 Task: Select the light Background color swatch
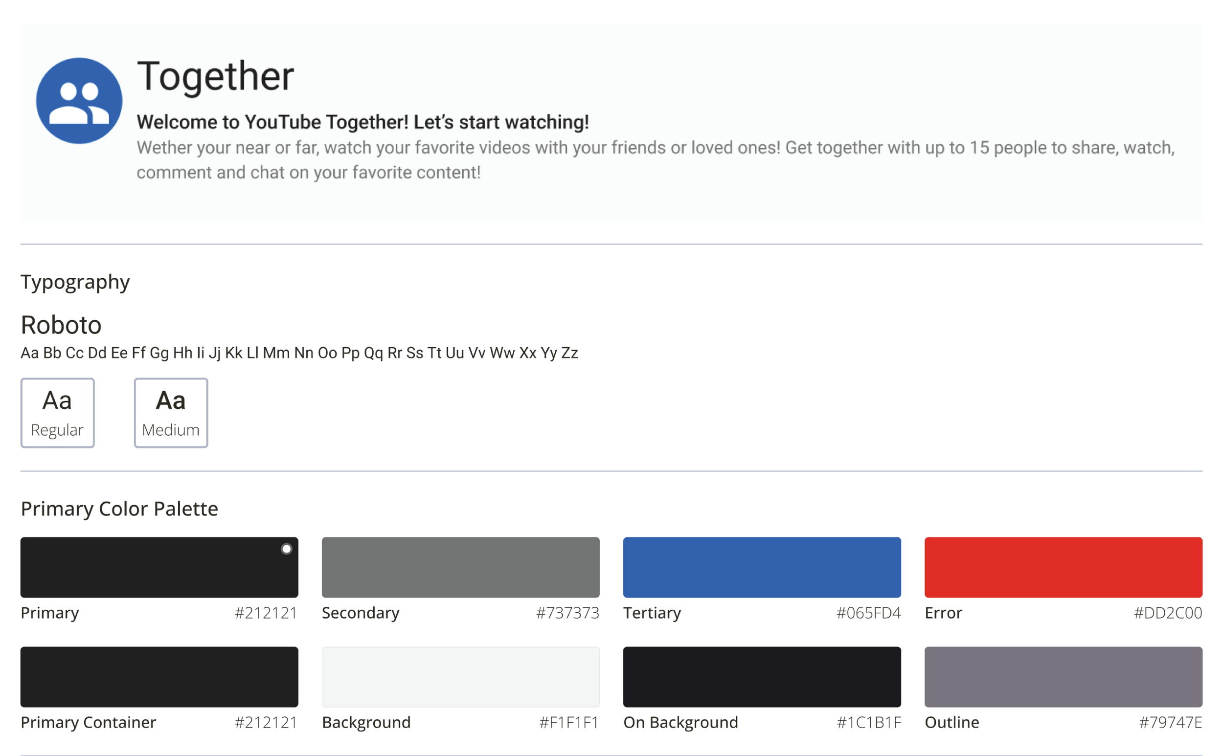460,677
